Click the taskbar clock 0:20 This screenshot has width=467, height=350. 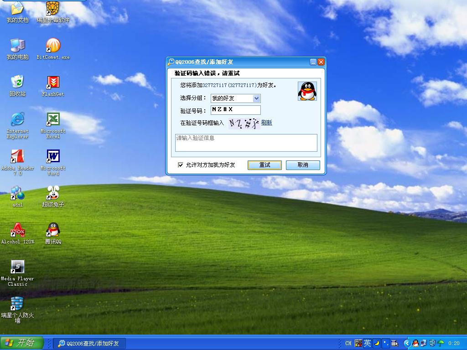[454, 343]
